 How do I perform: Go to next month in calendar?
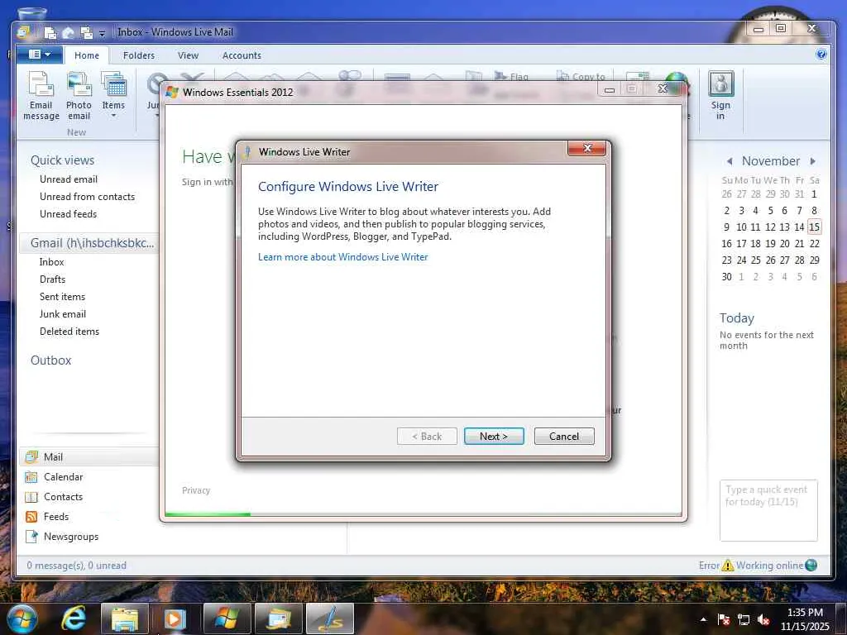tap(812, 161)
